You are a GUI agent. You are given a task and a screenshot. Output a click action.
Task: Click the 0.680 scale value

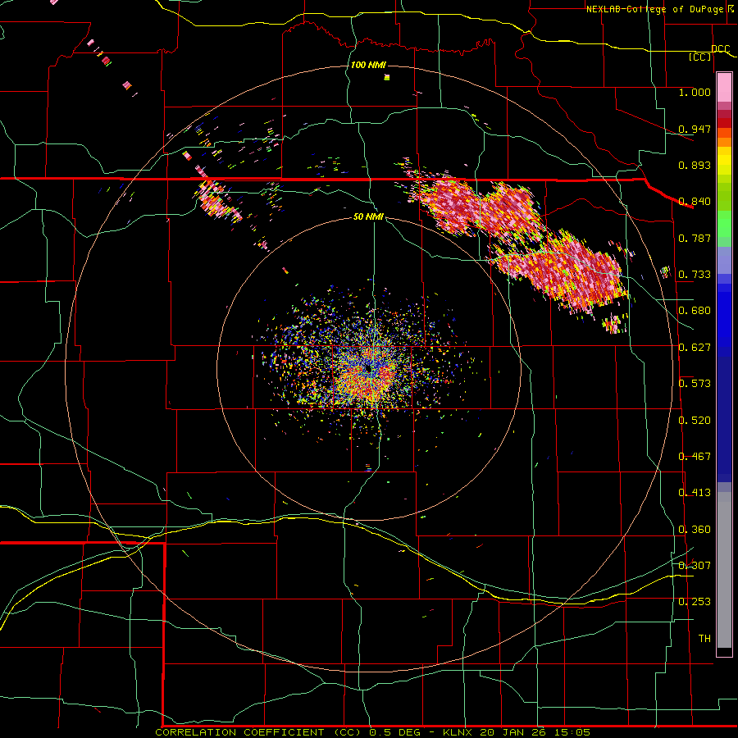pyautogui.click(x=695, y=311)
